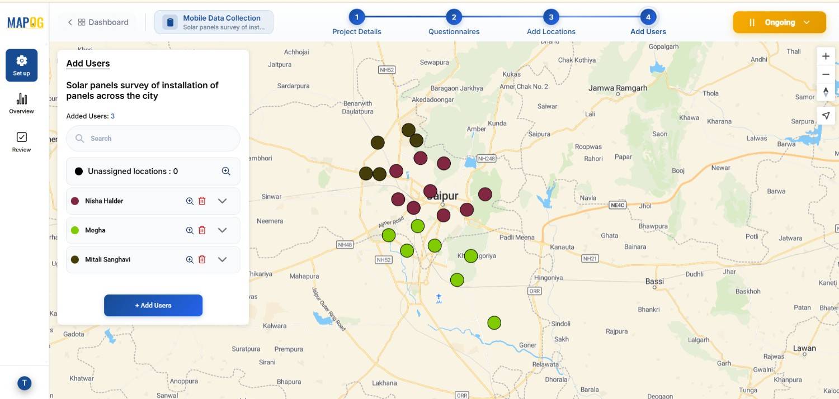Zoom to Nisha Halder's assigned locations
Screen dimensions: 839x399
190,201
